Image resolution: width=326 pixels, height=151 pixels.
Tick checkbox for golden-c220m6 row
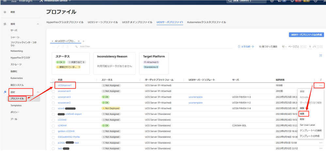tap(53, 131)
